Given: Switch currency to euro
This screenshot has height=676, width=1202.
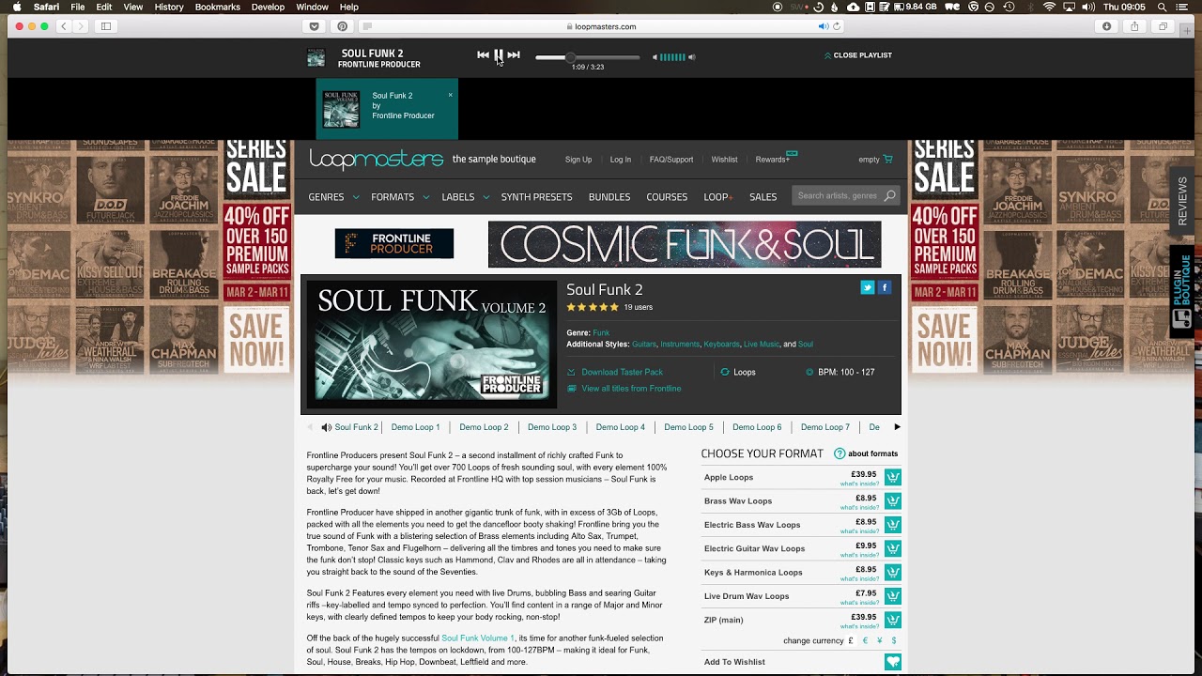Looking at the screenshot, I should point(865,641).
